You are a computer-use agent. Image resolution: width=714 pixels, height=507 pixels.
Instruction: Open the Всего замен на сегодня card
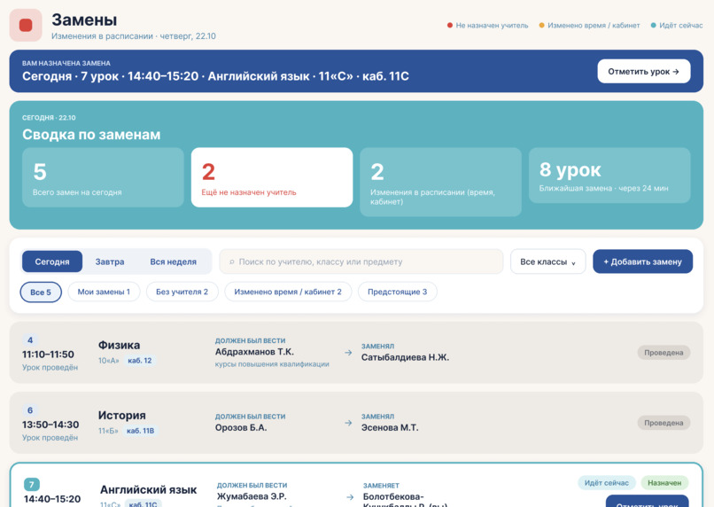tap(103, 177)
